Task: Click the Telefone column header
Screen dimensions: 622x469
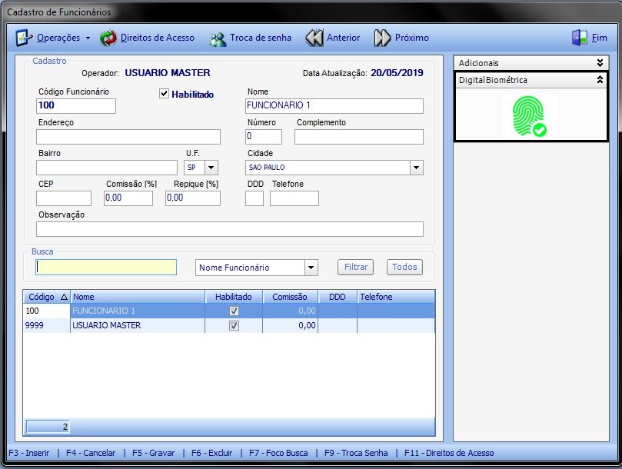Action: 396,297
